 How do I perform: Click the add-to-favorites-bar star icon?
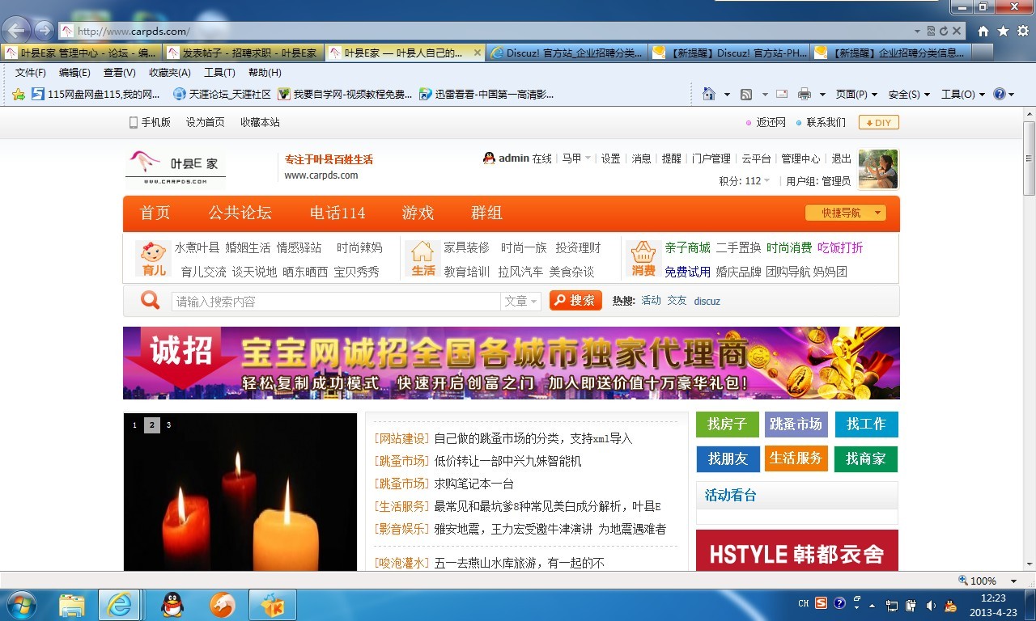(19, 94)
